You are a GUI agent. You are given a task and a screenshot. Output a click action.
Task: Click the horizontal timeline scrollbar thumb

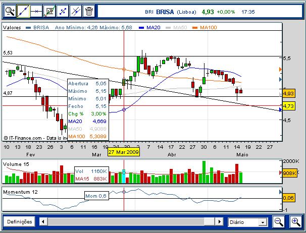pyautogui.click(x=209, y=222)
